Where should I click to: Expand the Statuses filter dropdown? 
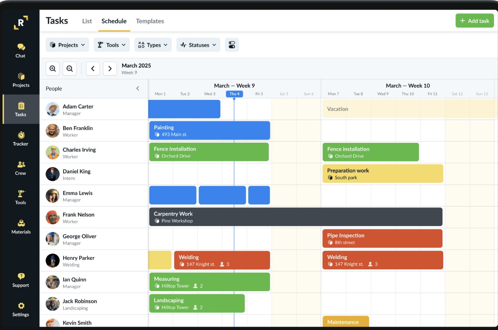tap(198, 45)
